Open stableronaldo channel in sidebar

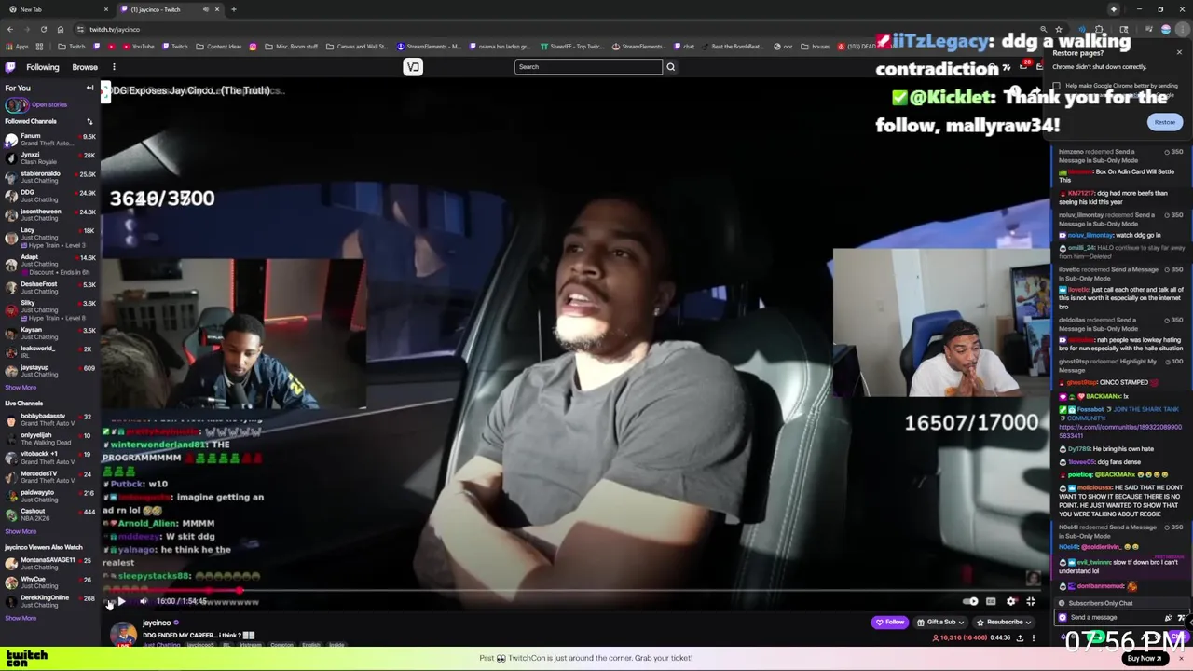[x=50, y=176]
